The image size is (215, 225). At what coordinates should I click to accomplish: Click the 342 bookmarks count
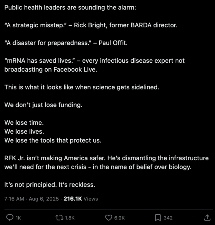tap(168, 218)
